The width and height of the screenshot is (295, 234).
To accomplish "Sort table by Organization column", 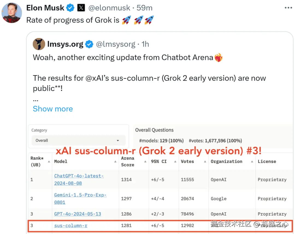I will pos(252,162).
